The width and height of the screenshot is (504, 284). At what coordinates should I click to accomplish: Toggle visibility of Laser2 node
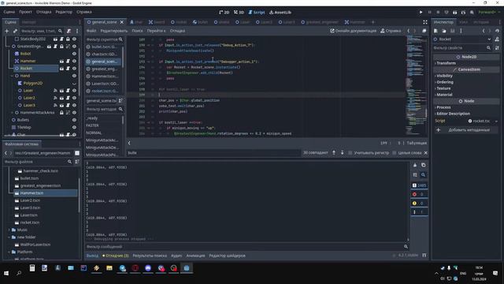pyautogui.click(x=74, y=98)
